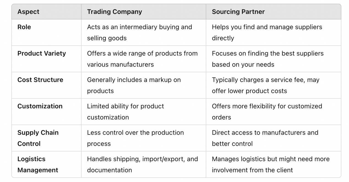Select the "Role" row label
This screenshot has height=182, width=349.
tap(24, 27)
